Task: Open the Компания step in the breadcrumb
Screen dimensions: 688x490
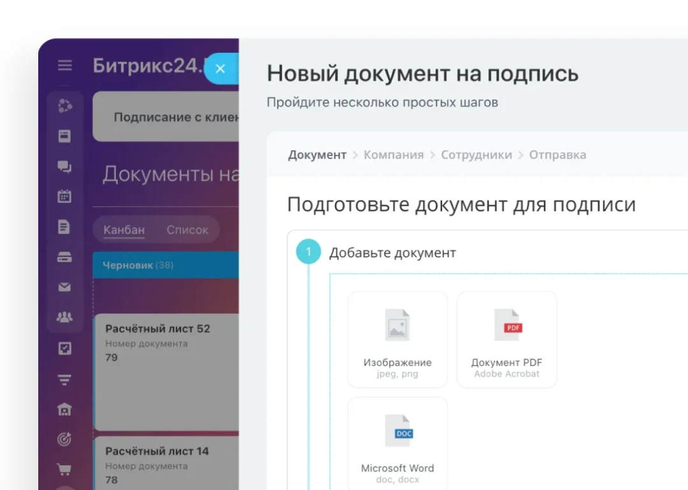Action: click(x=393, y=155)
